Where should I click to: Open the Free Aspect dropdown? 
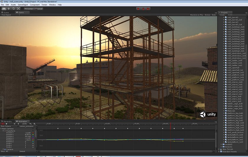pyautogui.click(x=10, y=15)
